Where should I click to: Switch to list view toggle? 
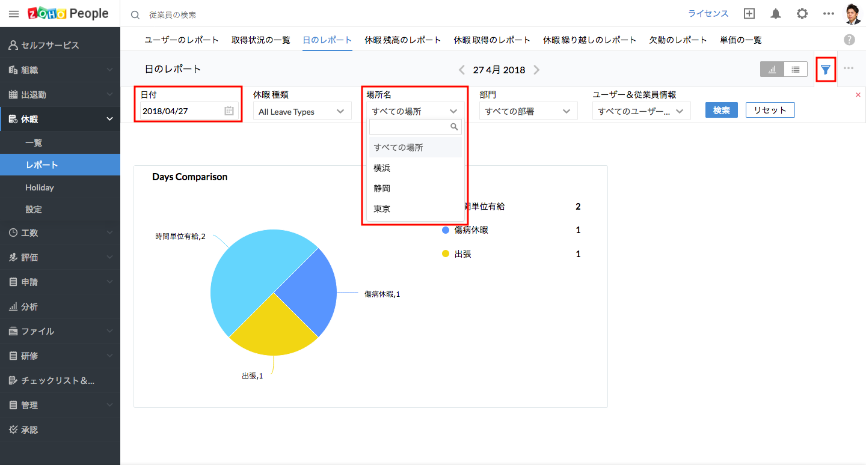tap(796, 70)
